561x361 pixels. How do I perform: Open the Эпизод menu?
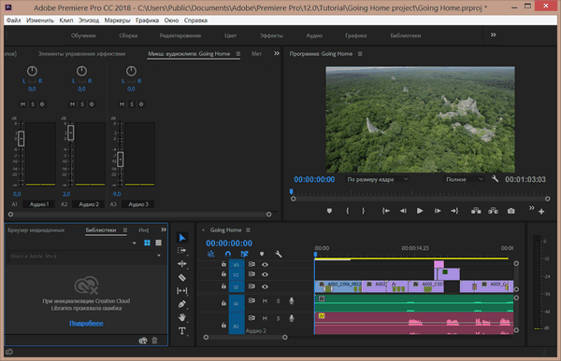click(x=89, y=21)
